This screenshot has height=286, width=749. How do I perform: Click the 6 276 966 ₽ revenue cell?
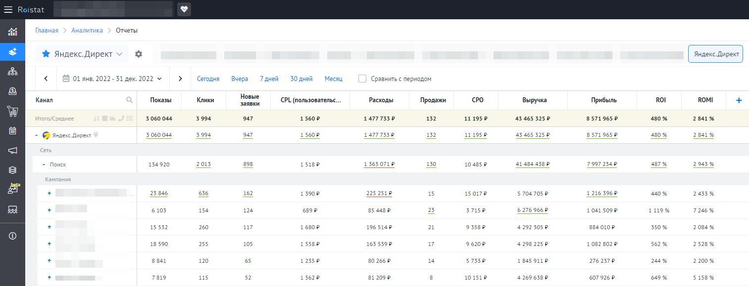tap(533, 210)
